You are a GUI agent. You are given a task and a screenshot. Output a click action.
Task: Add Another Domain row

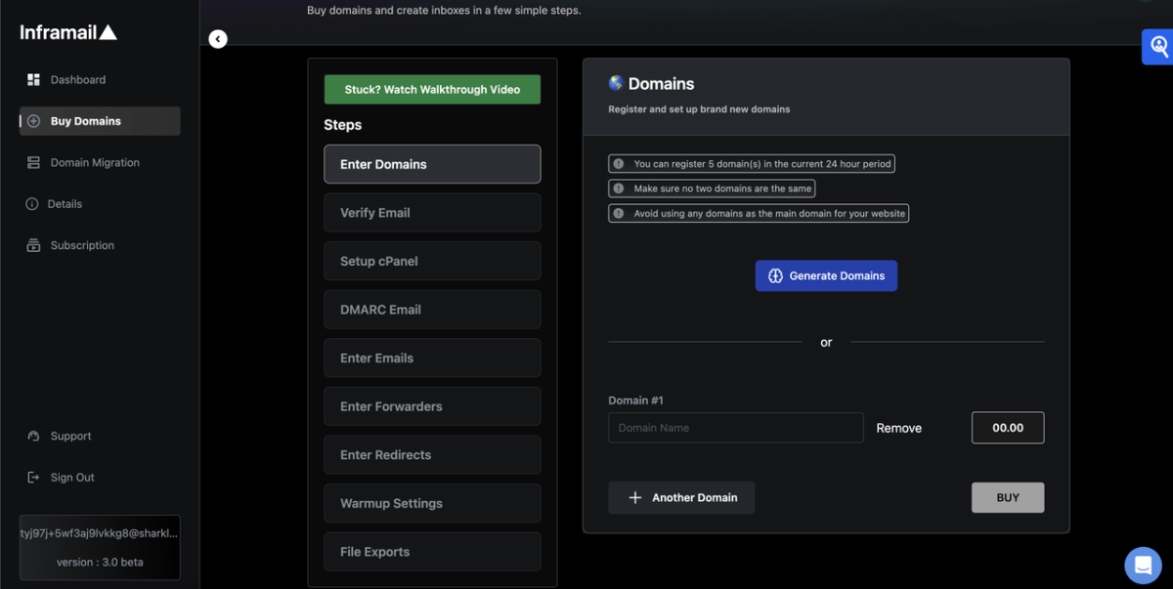[x=681, y=498]
